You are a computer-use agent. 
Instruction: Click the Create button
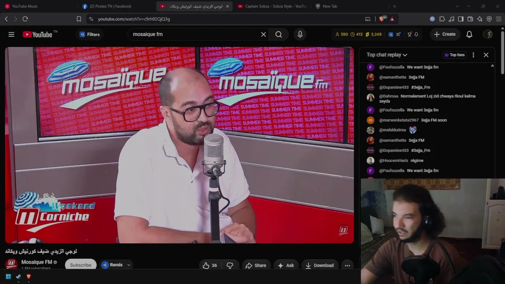tap(445, 34)
